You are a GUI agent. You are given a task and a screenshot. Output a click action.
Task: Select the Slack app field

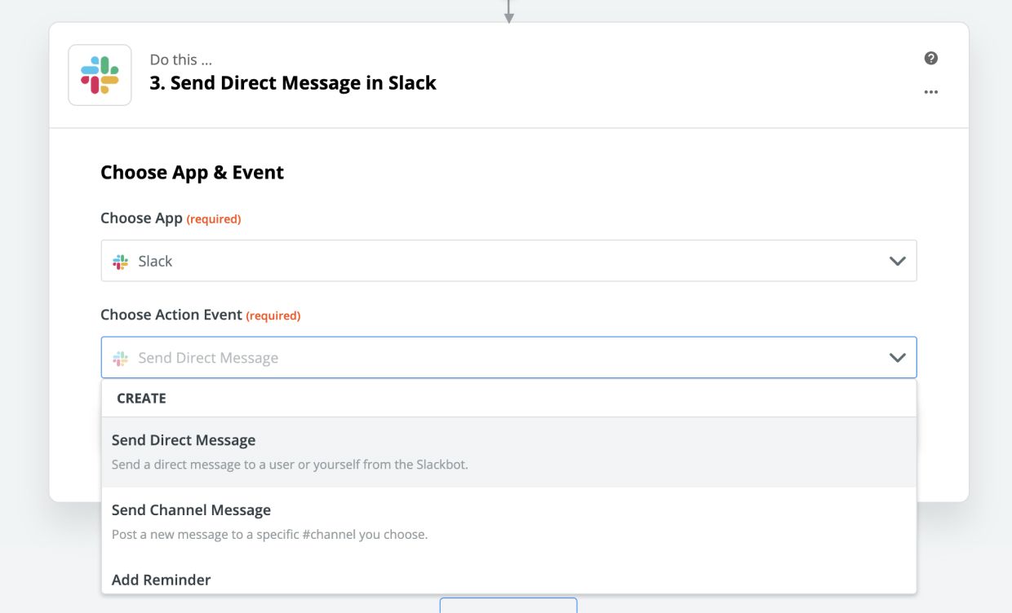508,261
